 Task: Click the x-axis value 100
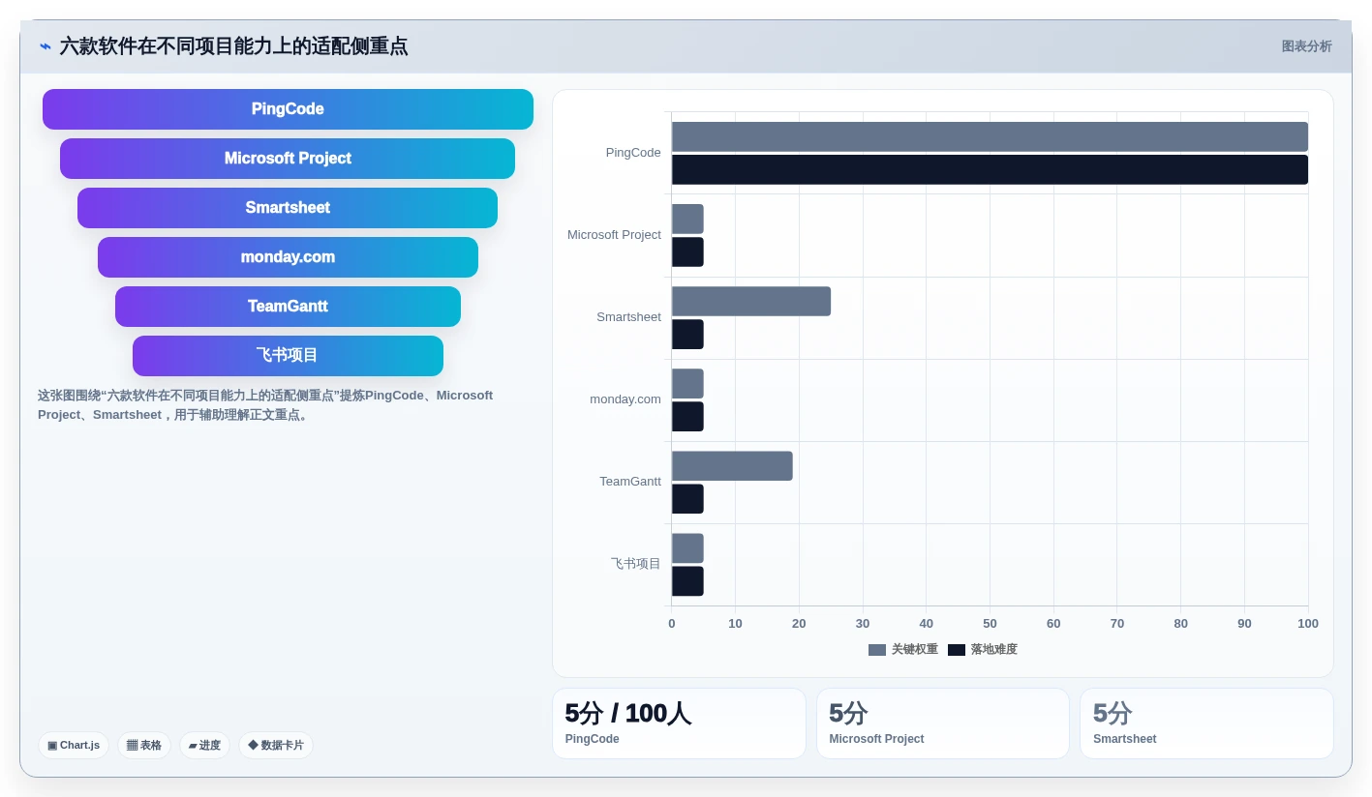point(1308,624)
